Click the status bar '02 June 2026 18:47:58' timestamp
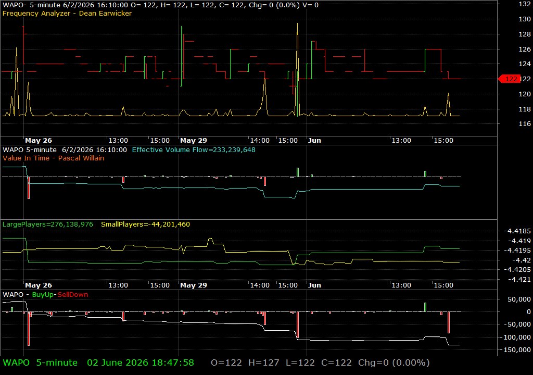Image resolution: width=533 pixels, height=375 pixels. point(141,362)
